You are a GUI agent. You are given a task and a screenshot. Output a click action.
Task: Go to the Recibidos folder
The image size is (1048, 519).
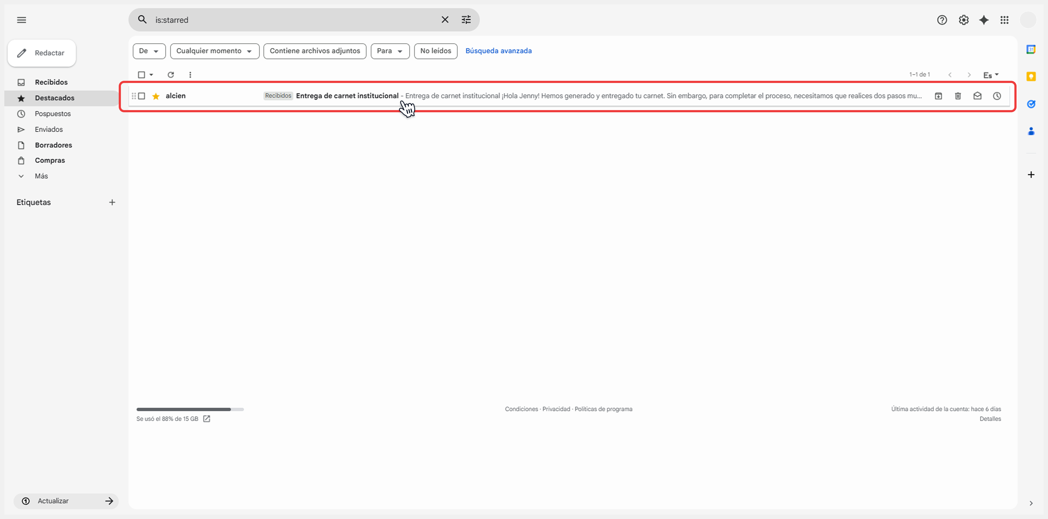tap(51, 82)
